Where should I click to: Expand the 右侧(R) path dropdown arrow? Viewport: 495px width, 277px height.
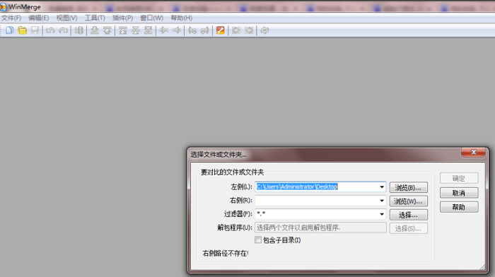tap(382, 201)
